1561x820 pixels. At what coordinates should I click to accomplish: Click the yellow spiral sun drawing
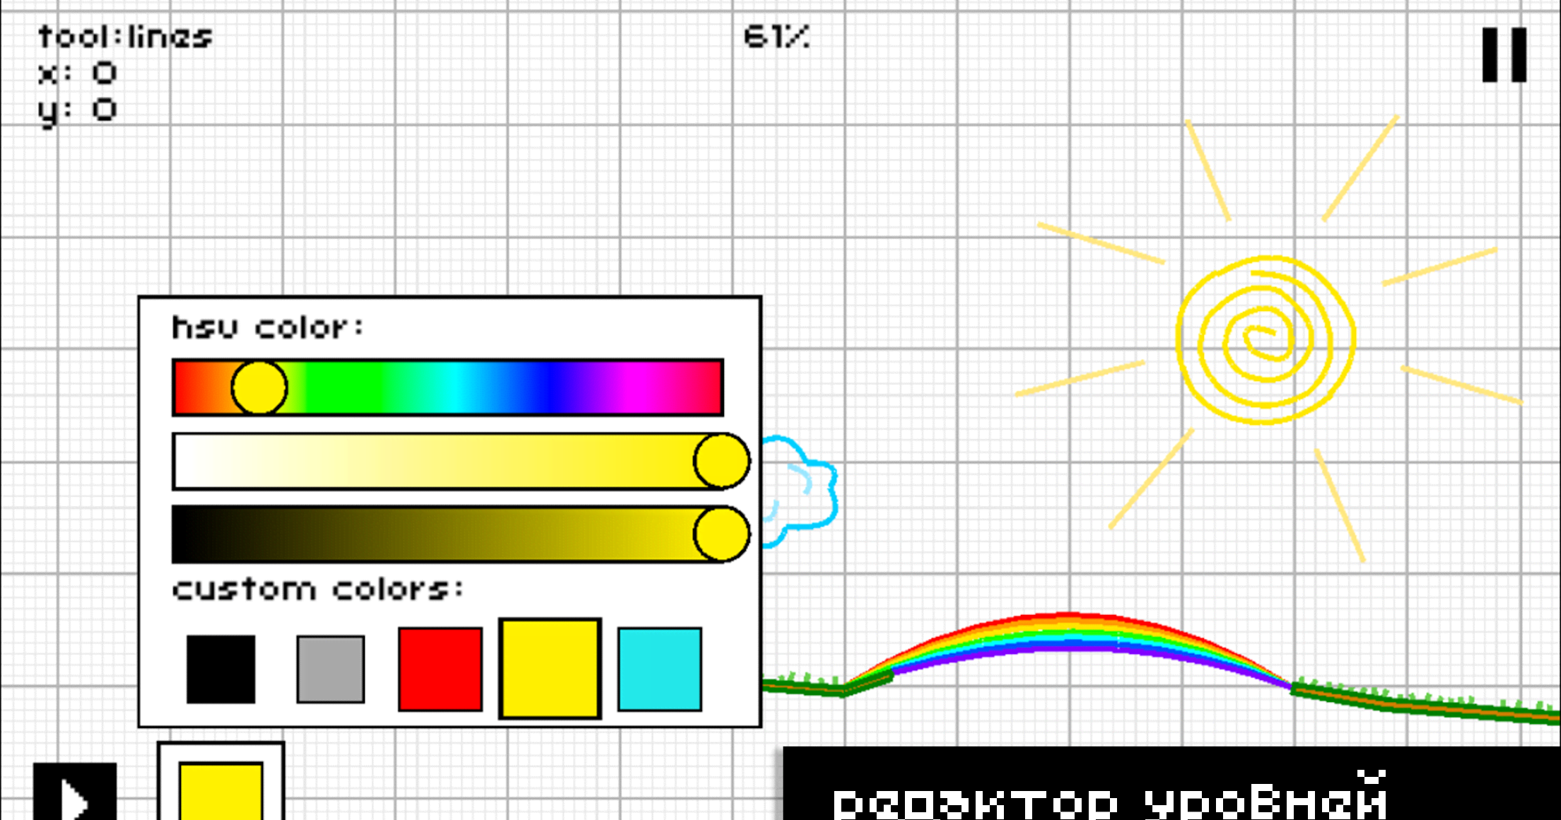click(x=1265, y=339)
